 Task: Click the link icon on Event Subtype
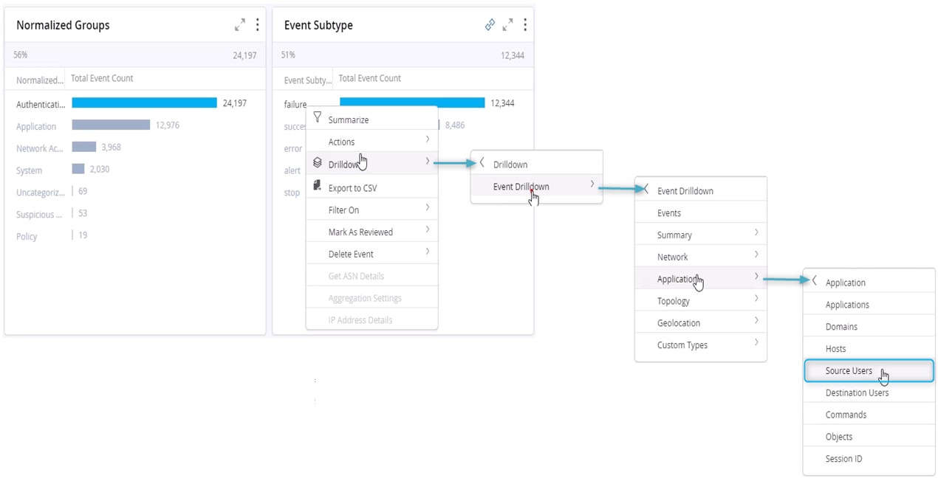point(490,25)
